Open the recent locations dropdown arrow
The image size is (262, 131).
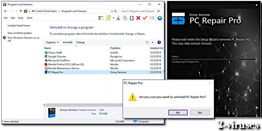[16, 11]
